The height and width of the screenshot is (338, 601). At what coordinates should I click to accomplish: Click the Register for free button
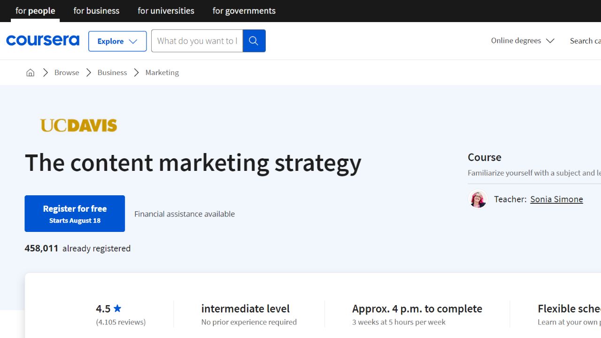pos(75,213)
